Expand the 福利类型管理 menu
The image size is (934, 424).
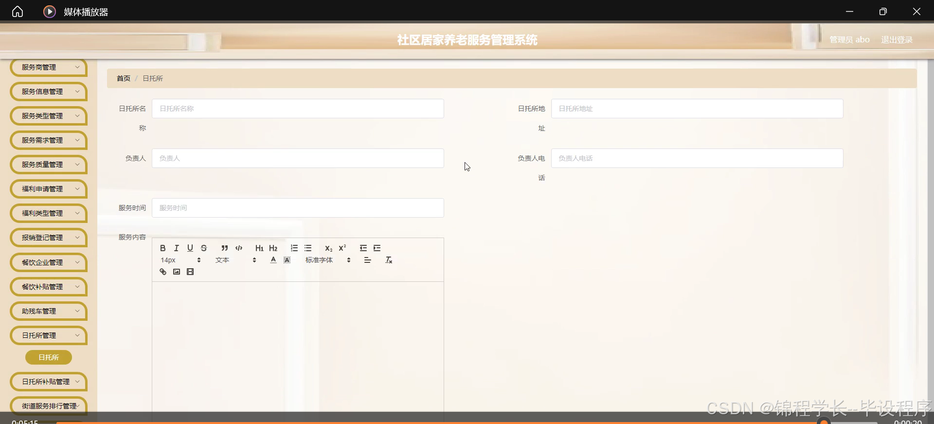tap(49, 213)
